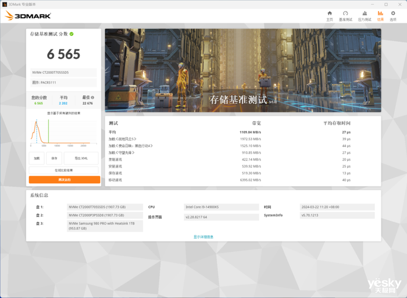The width and height of the screenshot is (407, 298).
Task: Select the 平均 row bandwidth 1109.84 MB/s
Action: pyautogui.click(x=250, y=132)
